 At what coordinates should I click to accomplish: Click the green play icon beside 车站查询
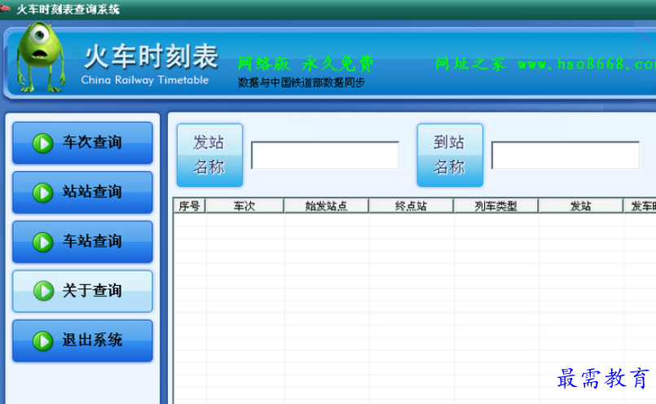[43, 242]
